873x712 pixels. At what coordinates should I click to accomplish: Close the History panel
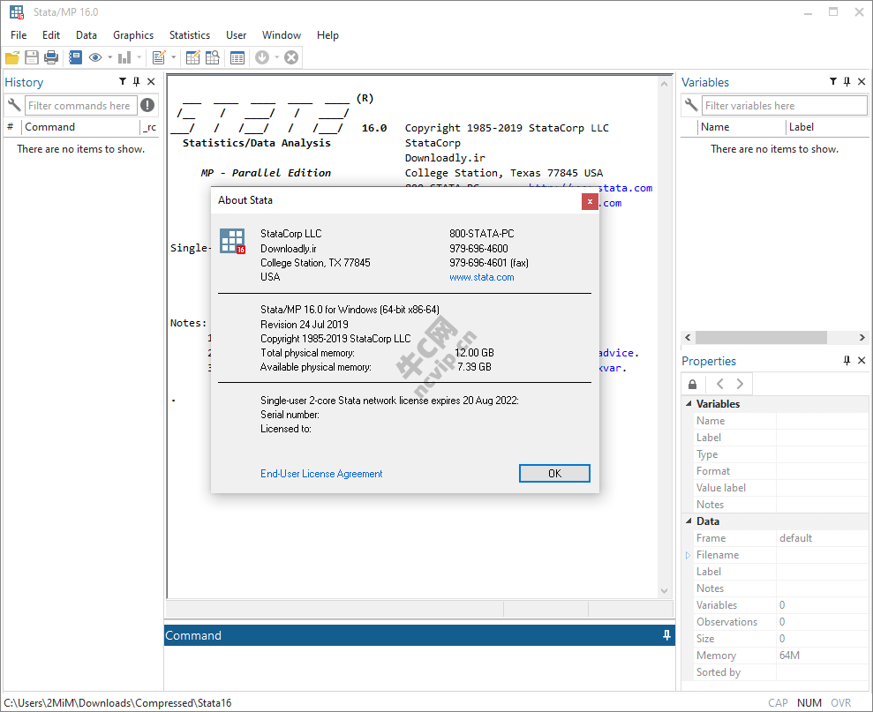click(x=151, y=82)
